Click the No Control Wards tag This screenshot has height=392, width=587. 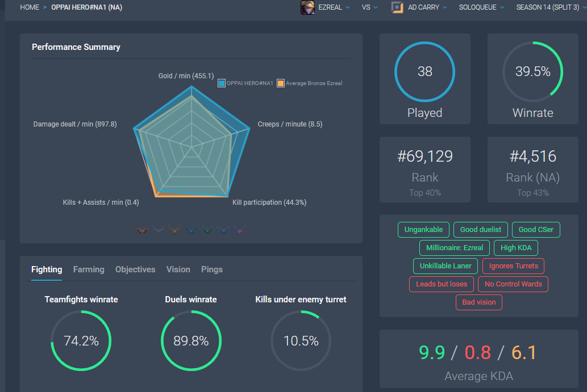(x=513, y=284)
